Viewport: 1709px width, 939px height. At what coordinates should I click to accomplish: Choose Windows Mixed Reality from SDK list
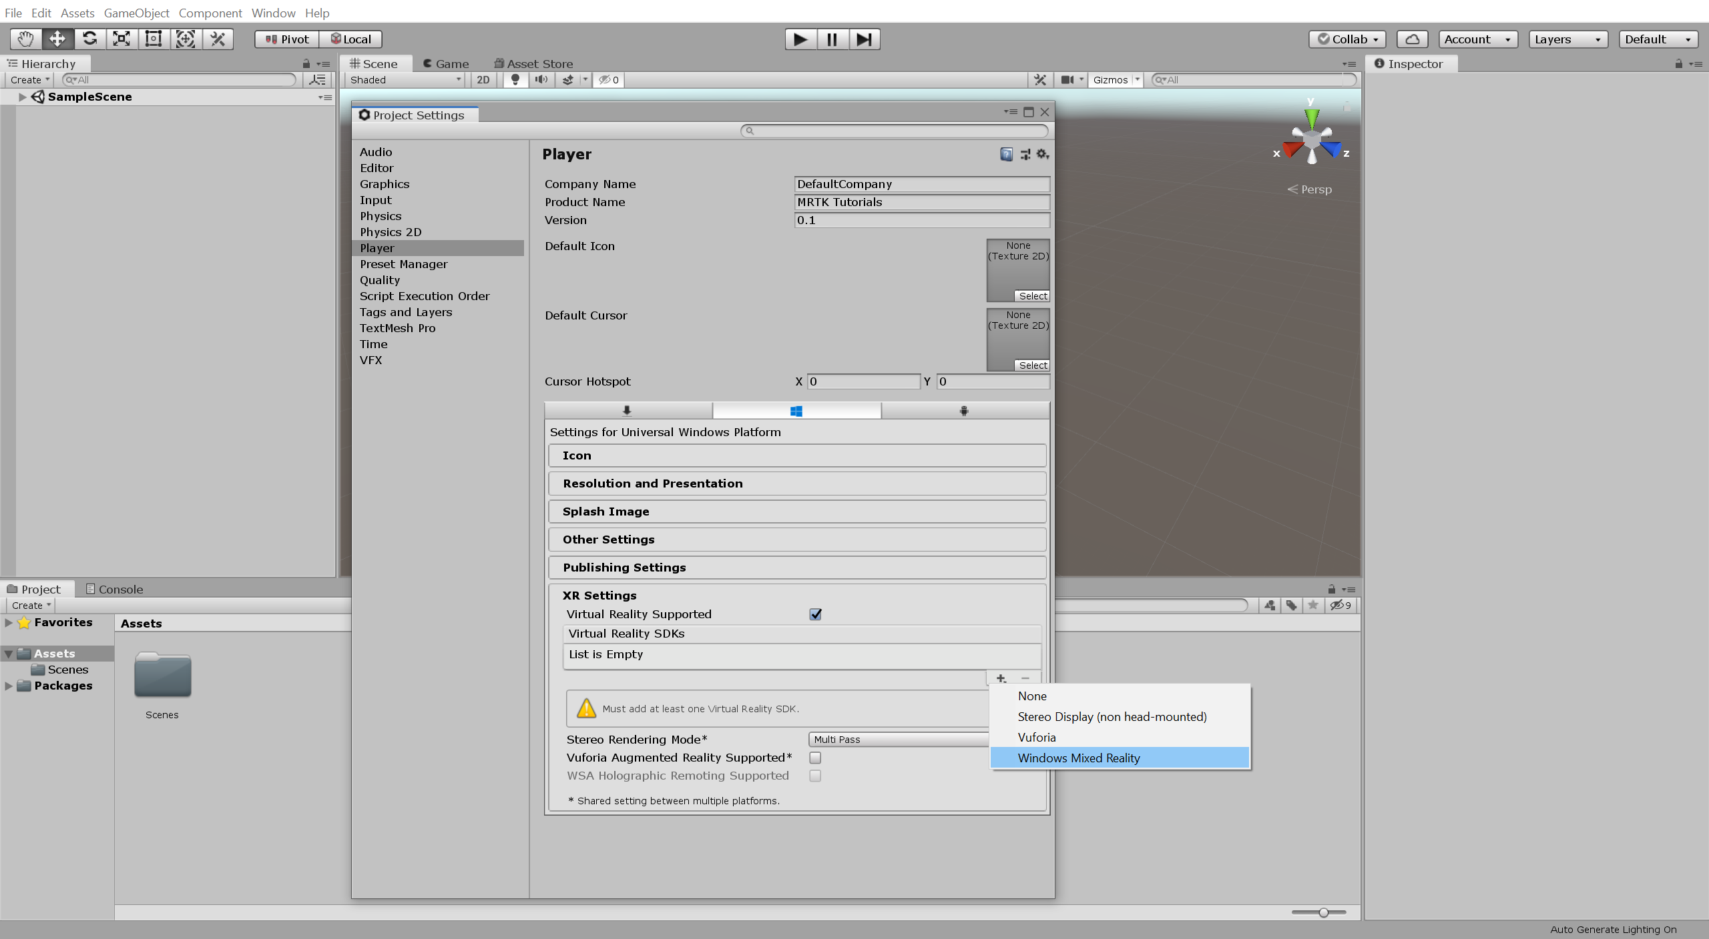tap(1120, 758)
